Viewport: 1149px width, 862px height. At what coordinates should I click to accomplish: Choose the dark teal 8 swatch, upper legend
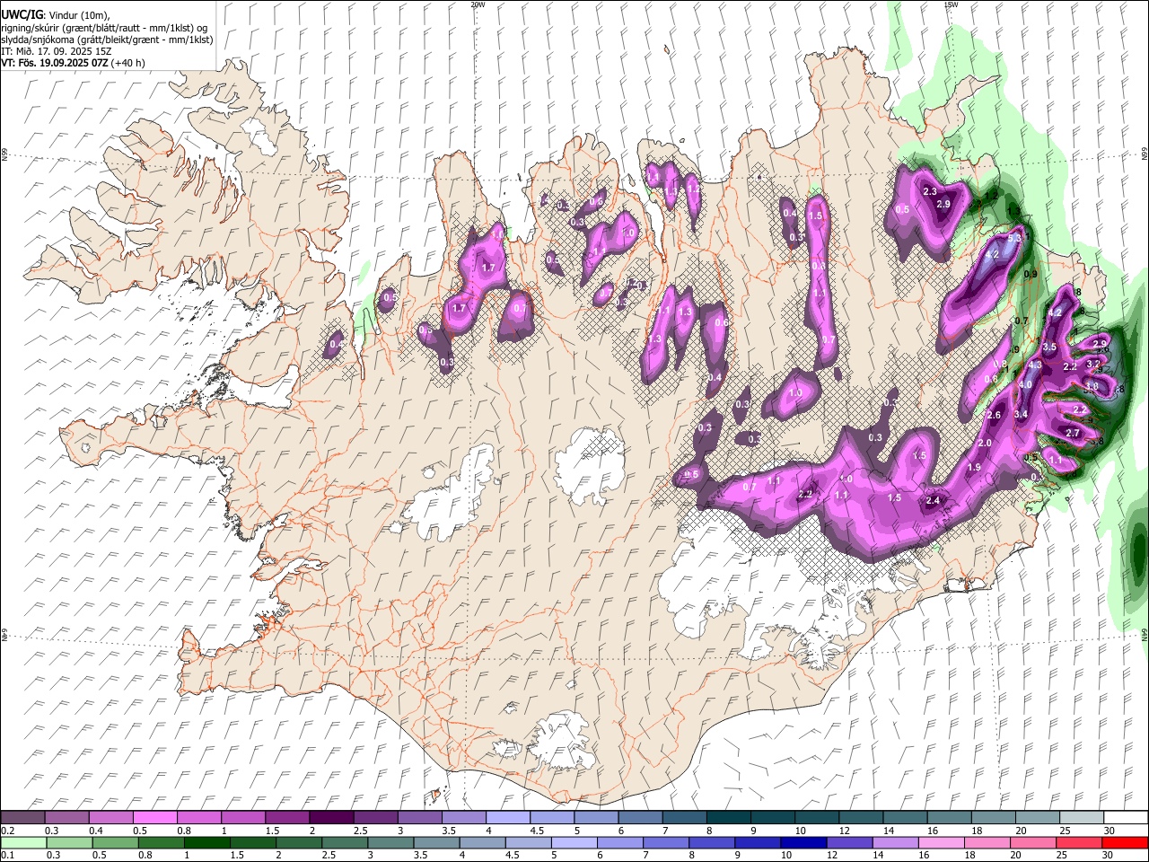click(729, 817)
